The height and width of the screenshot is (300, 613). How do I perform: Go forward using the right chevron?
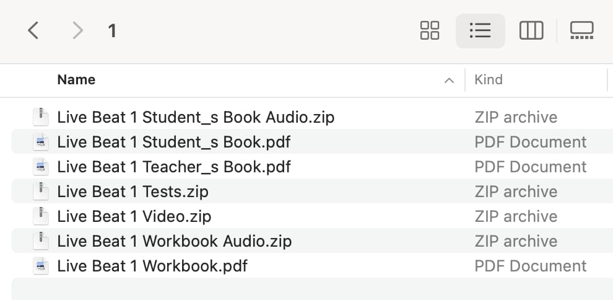click(78, 30)
